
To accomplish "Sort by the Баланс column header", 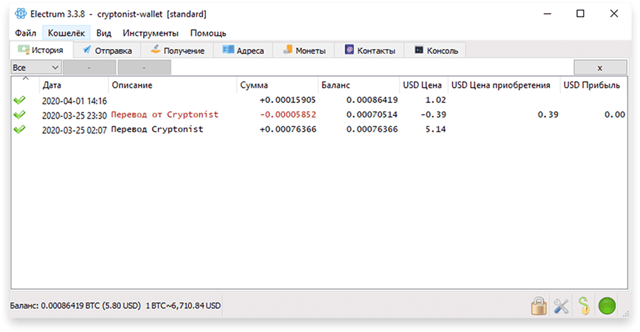I will [x=359, y=86].
